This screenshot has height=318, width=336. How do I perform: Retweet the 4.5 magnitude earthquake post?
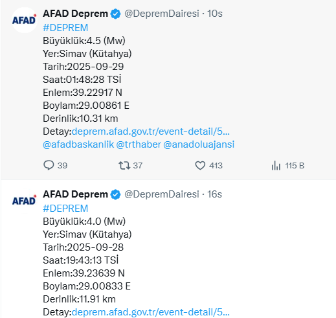coord(124,166)
